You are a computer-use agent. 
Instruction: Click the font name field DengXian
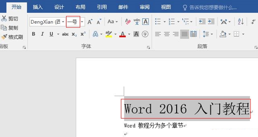point(45,22)
